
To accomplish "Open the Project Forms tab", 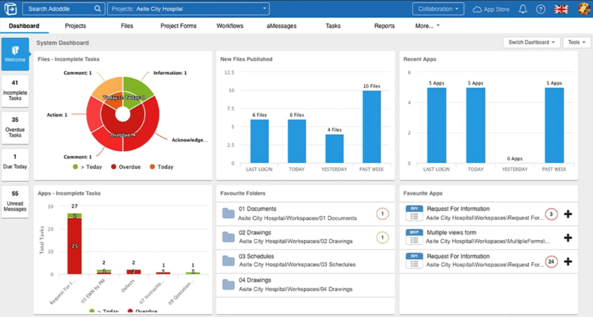I will pos(178,26).
